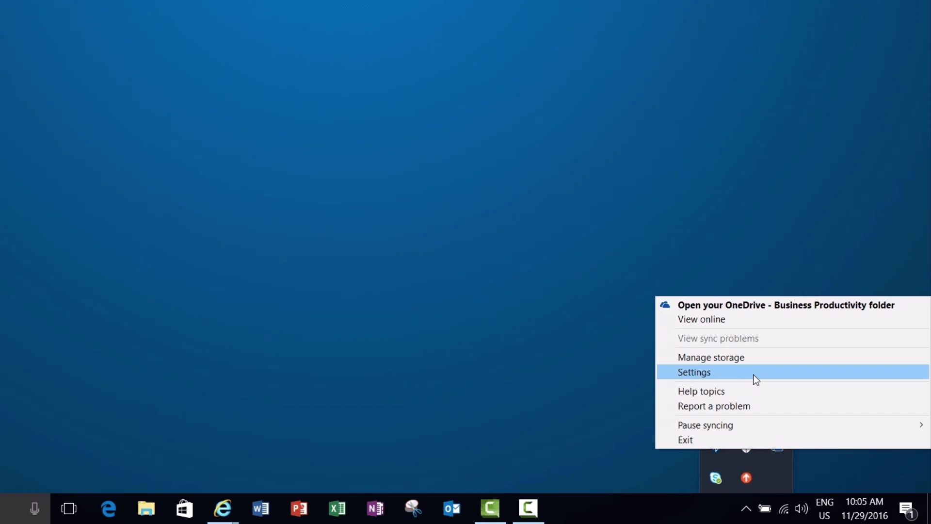Launch PowerPoint from the taskbar
931x524 pixels.
[x=299, y=508]
